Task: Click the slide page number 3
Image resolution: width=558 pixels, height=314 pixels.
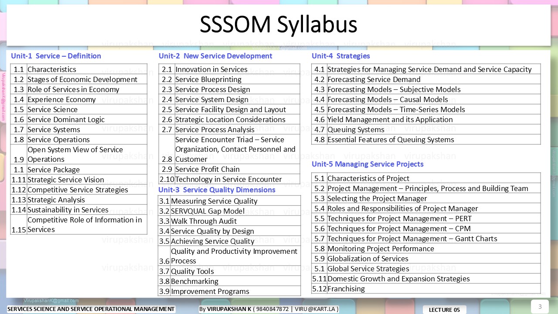Action: point(540,307)
